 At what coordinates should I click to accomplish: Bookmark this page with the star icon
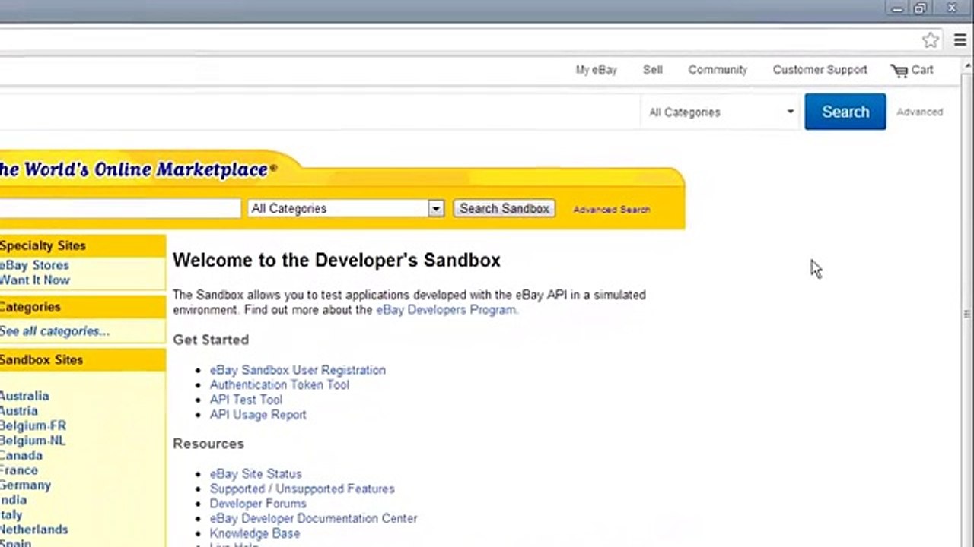pyautogui.click(x=930, y=40)
